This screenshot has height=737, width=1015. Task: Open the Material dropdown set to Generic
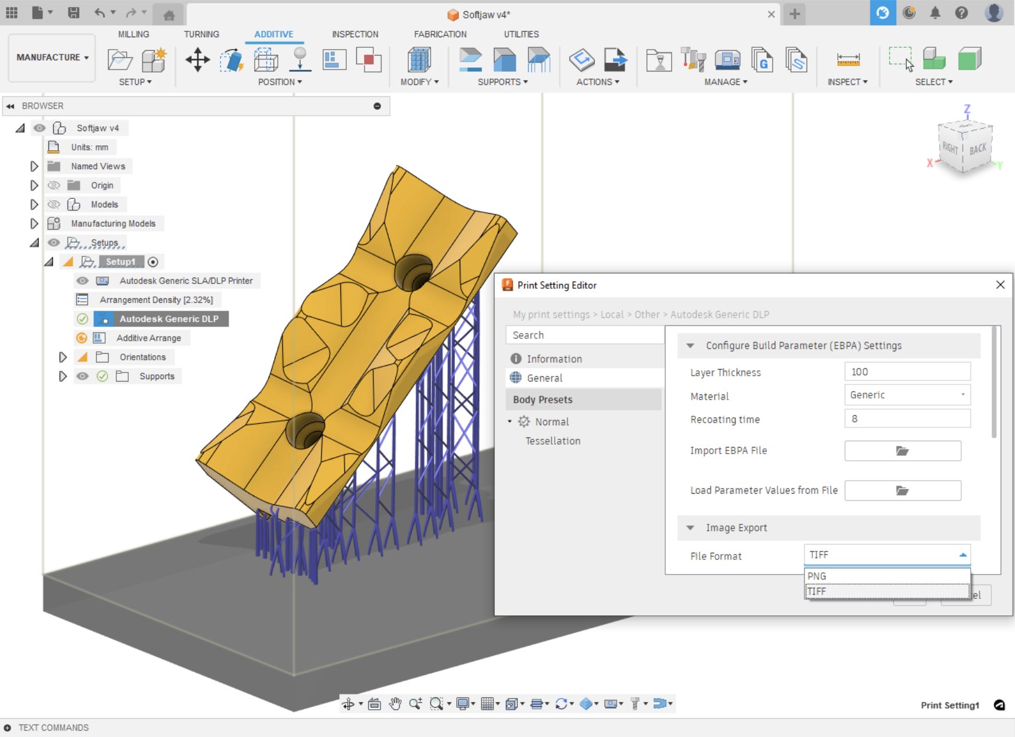pyautogui.click(x=907, y=395)
